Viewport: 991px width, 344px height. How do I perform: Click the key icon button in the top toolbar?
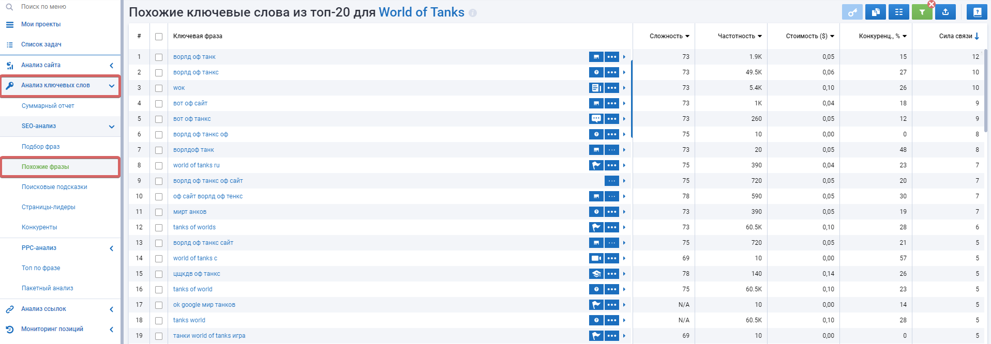click(x=852, y=12)
